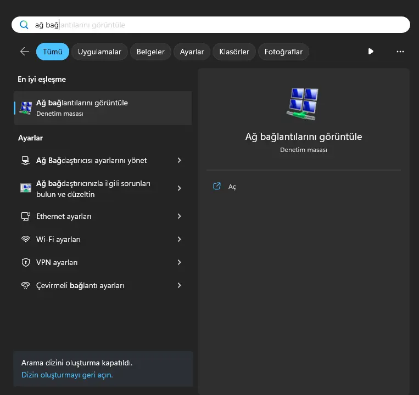The width and height of the screenshot is (419, 395).
Task: Click the Aç open-external icon
Action: tap(217, 187)
